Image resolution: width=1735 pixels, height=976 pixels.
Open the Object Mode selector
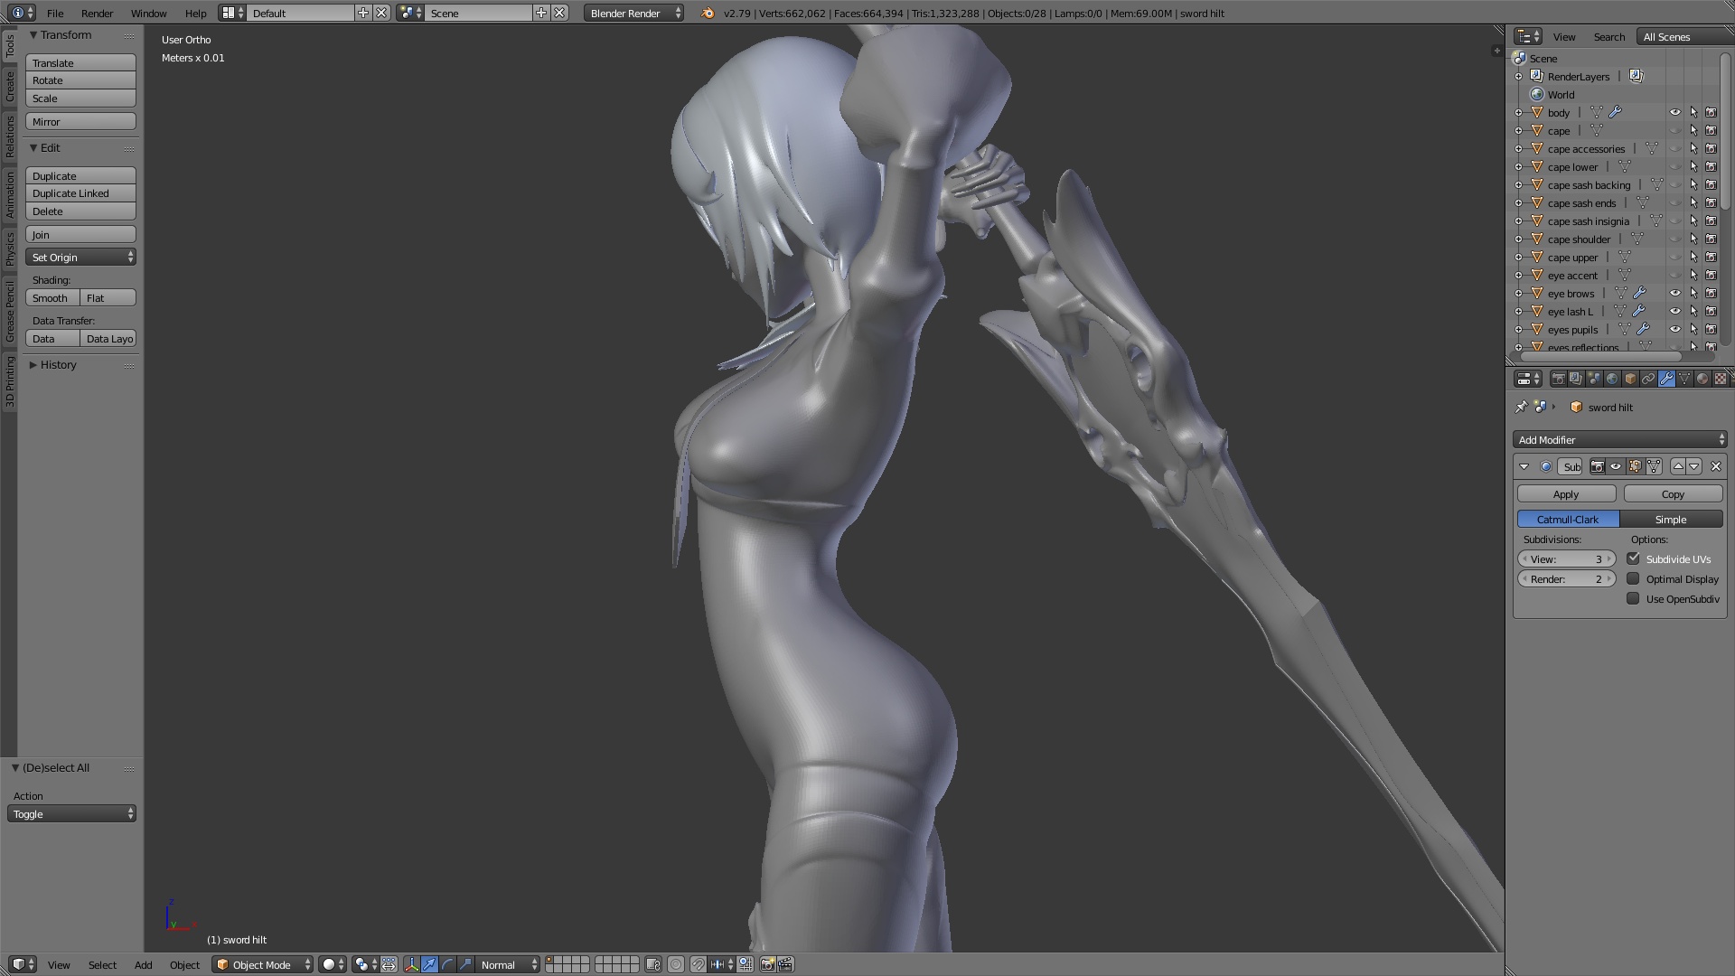tap(263, 964)
